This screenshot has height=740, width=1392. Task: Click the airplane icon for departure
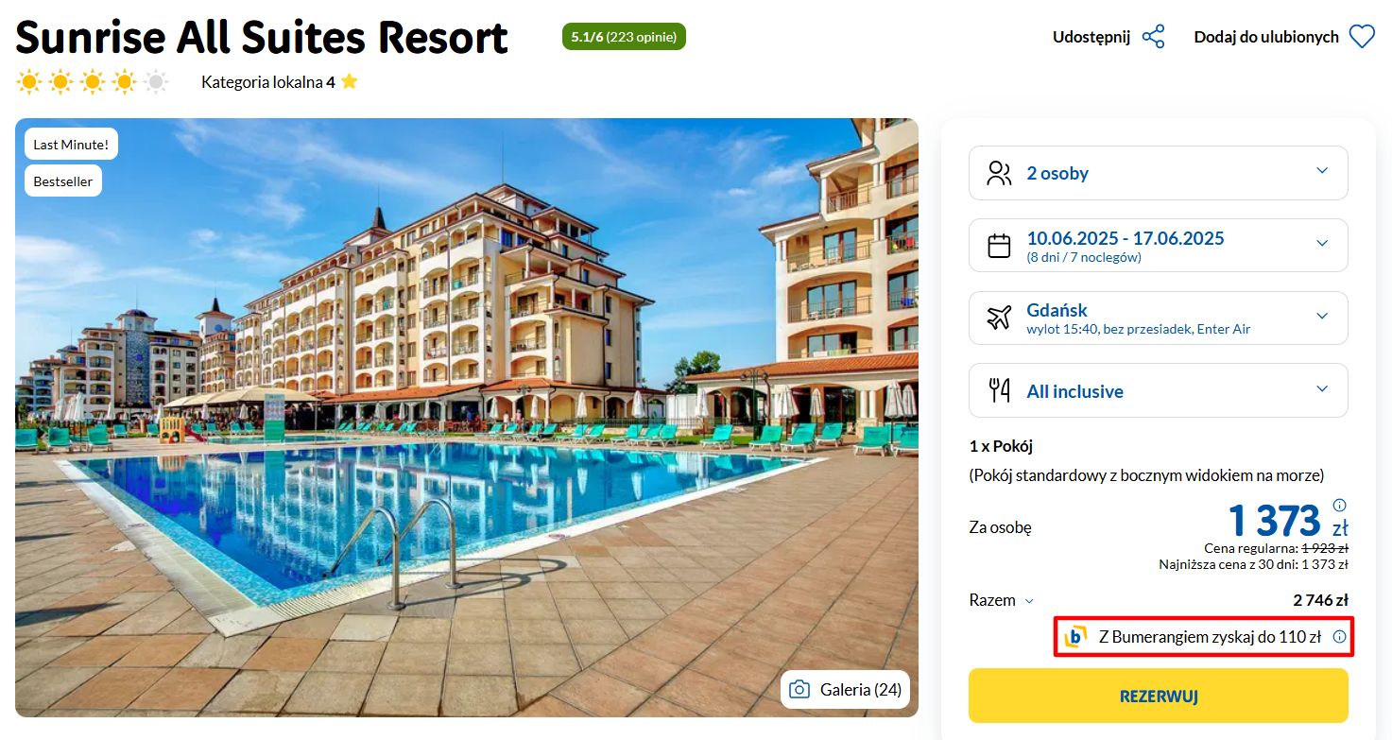[x=999, y=318]
